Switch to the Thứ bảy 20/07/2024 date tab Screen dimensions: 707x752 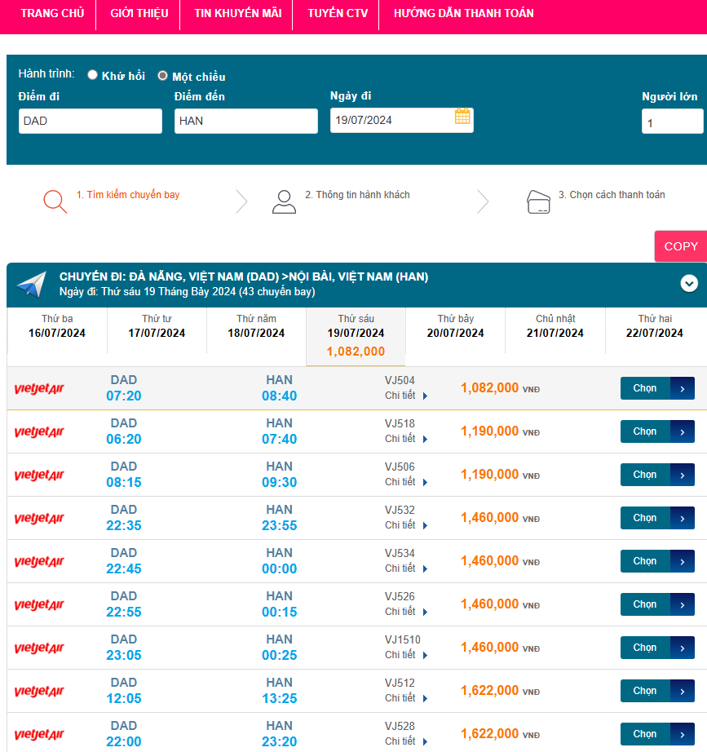click(x=455, y=326)
